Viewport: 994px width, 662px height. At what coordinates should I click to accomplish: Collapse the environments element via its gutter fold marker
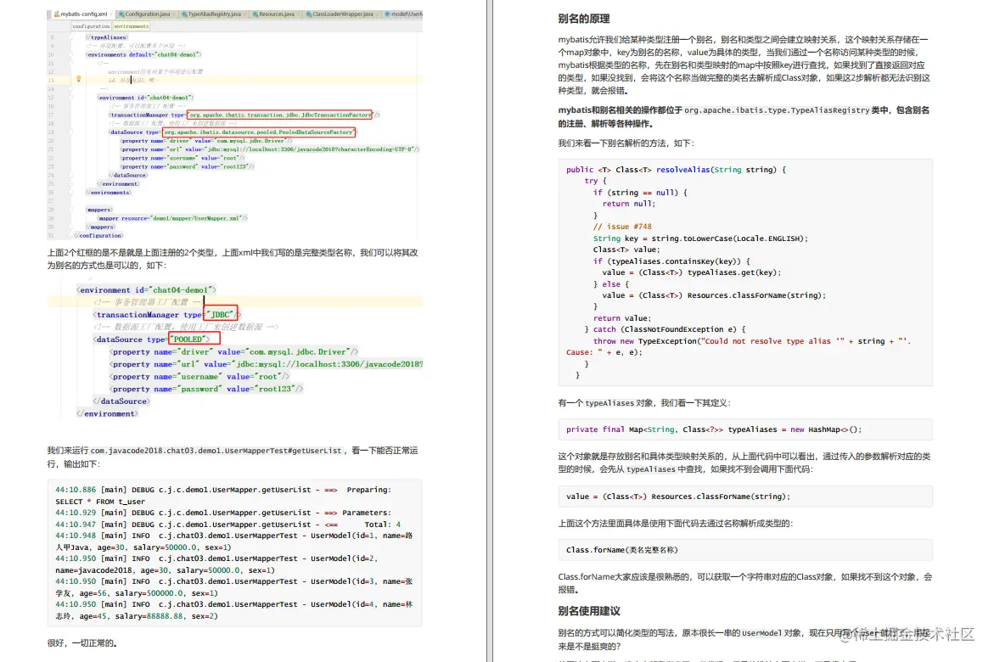point(70,54)
